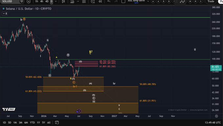
Task: Open timezone menu at 13:49:48 UTC
Action: 213,123
